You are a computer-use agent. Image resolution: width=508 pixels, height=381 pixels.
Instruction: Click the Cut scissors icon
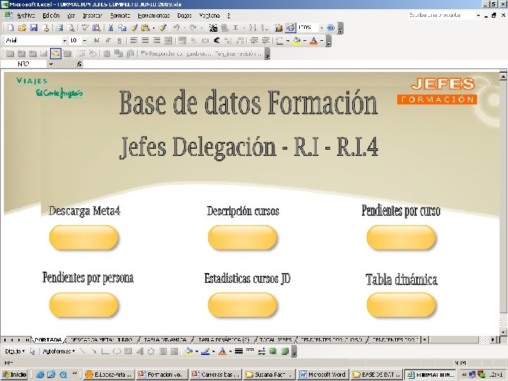coord(111,28)
